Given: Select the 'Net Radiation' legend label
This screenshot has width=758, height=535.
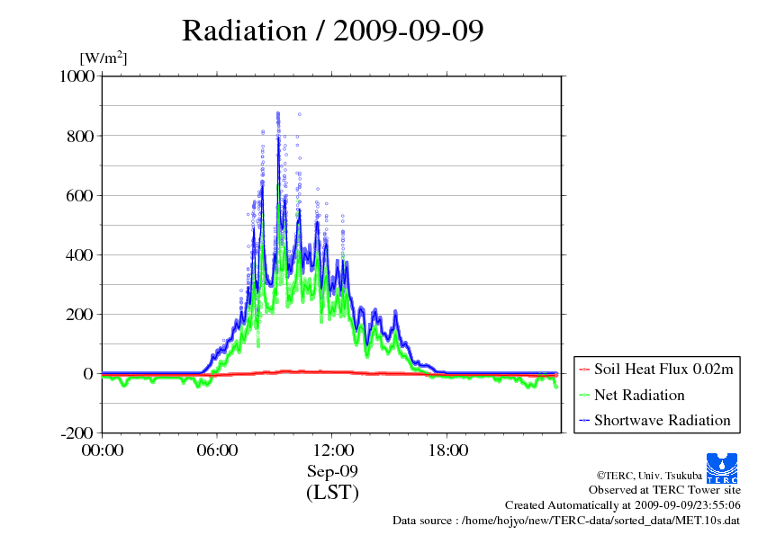Looking at the screenshot, I should click(x=639, y=395).
